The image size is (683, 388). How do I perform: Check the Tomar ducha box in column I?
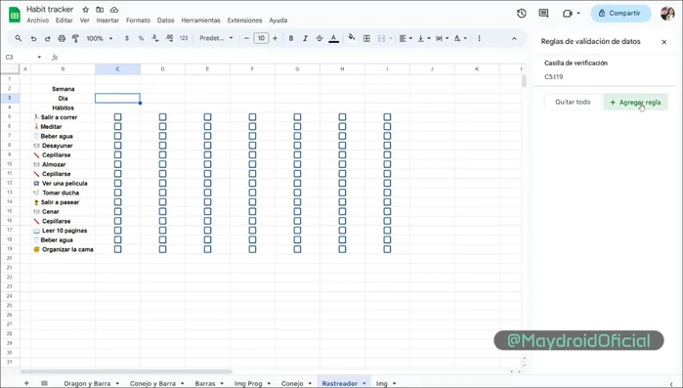pyautogui.click(x=387, y=193)
